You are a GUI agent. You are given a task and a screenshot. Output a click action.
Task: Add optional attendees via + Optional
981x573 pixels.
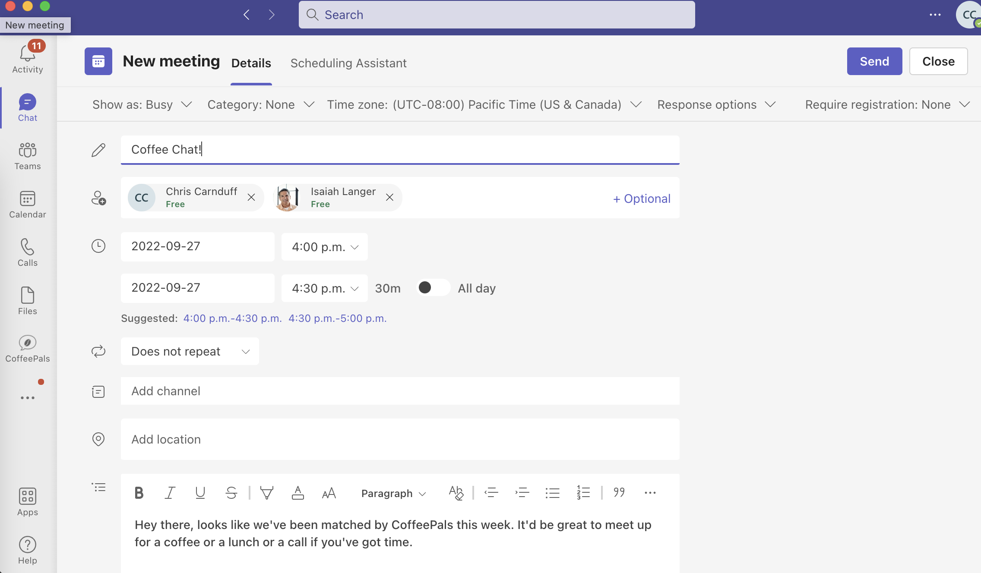(642, 198)
